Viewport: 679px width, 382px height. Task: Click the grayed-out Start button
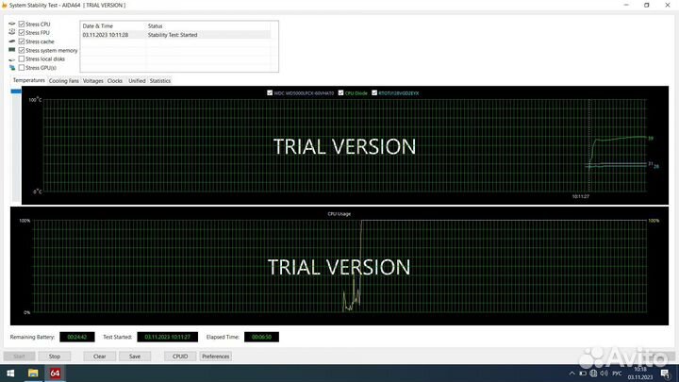point(19,356)
